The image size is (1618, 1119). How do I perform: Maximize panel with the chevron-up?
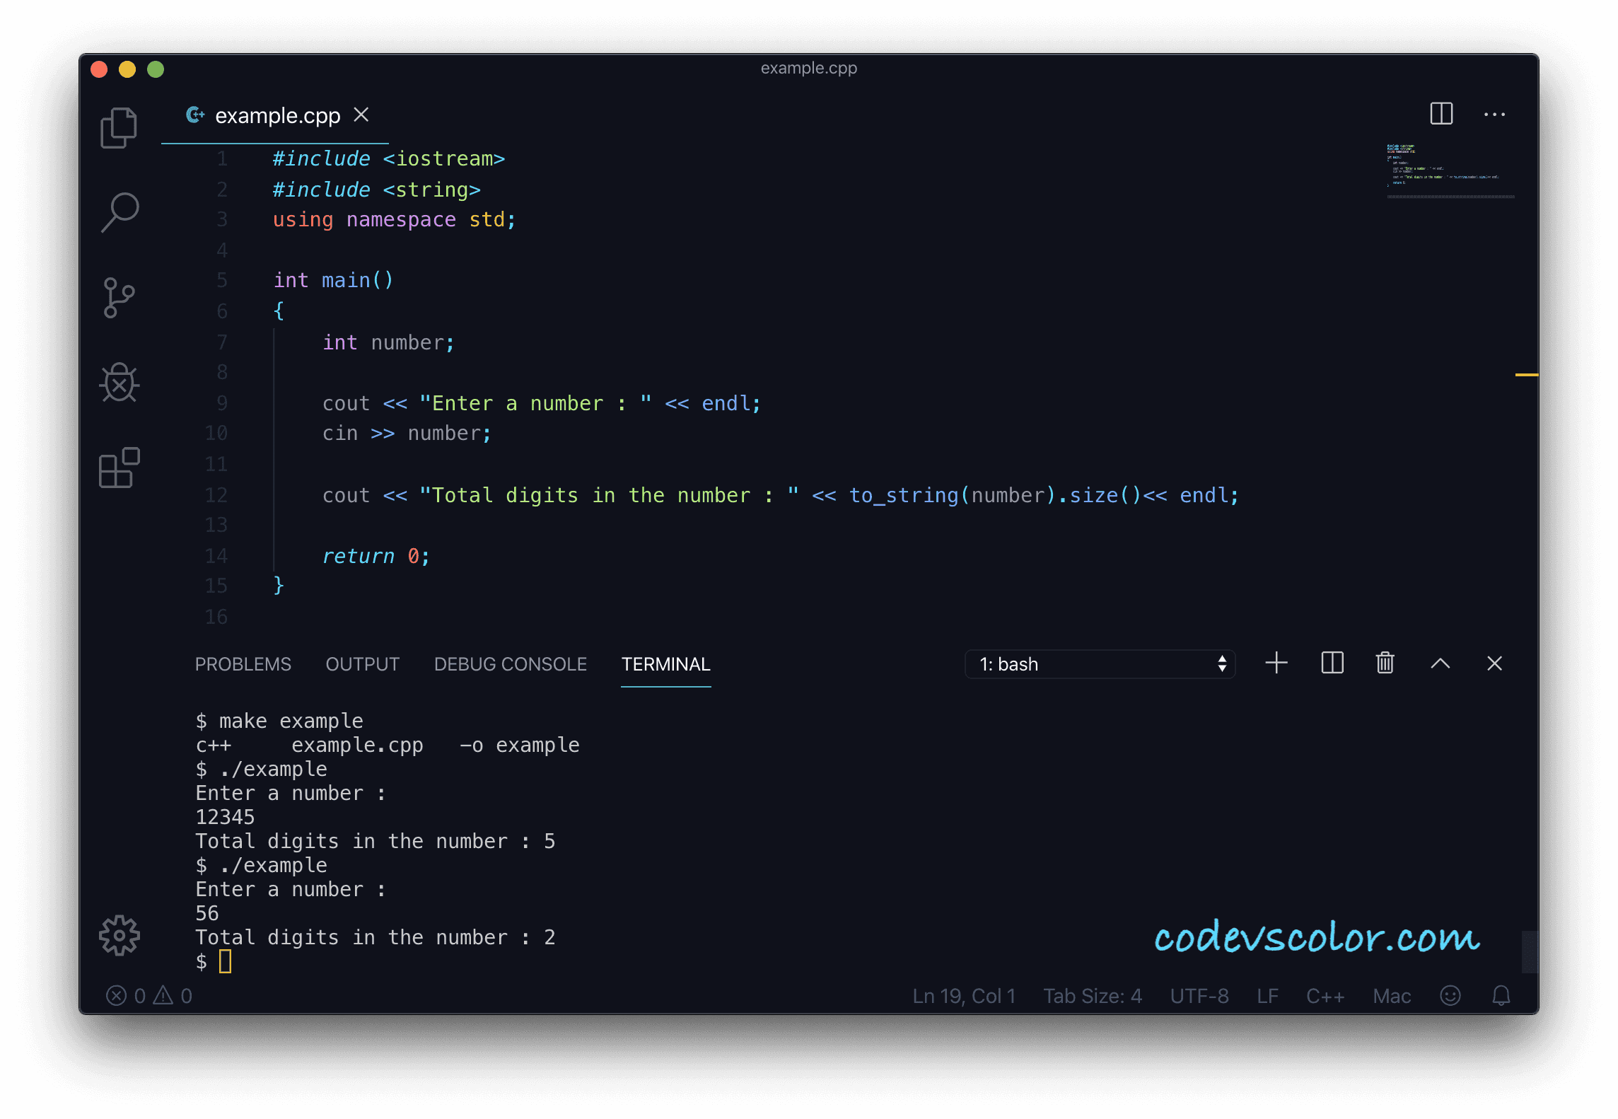point(1440,663)
